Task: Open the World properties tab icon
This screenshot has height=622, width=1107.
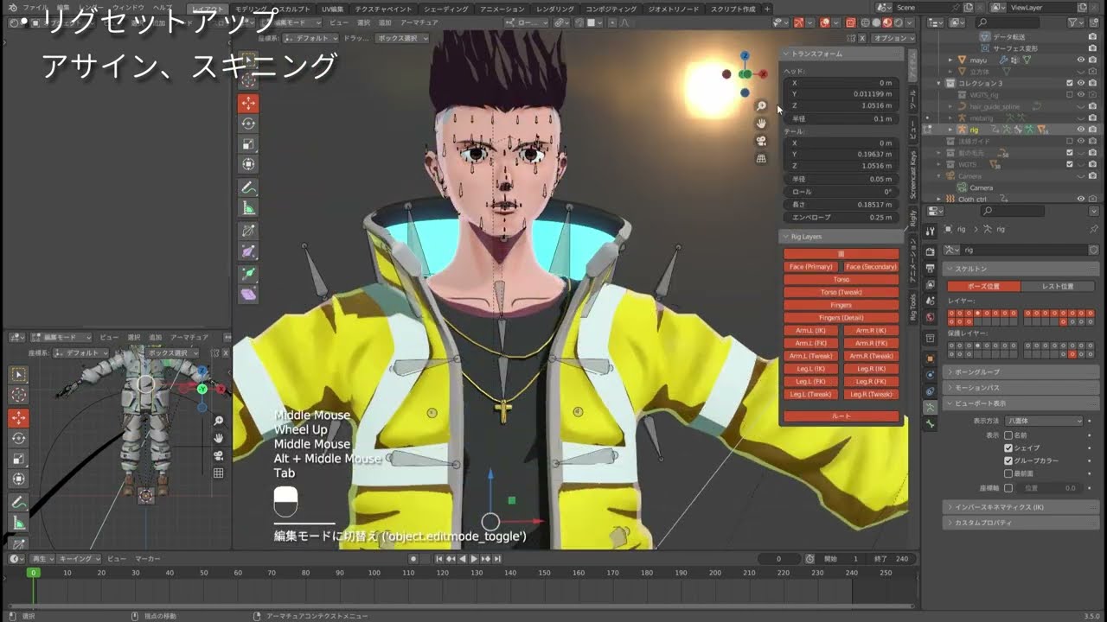Action: pyautogui.click(x=931, y=317)
